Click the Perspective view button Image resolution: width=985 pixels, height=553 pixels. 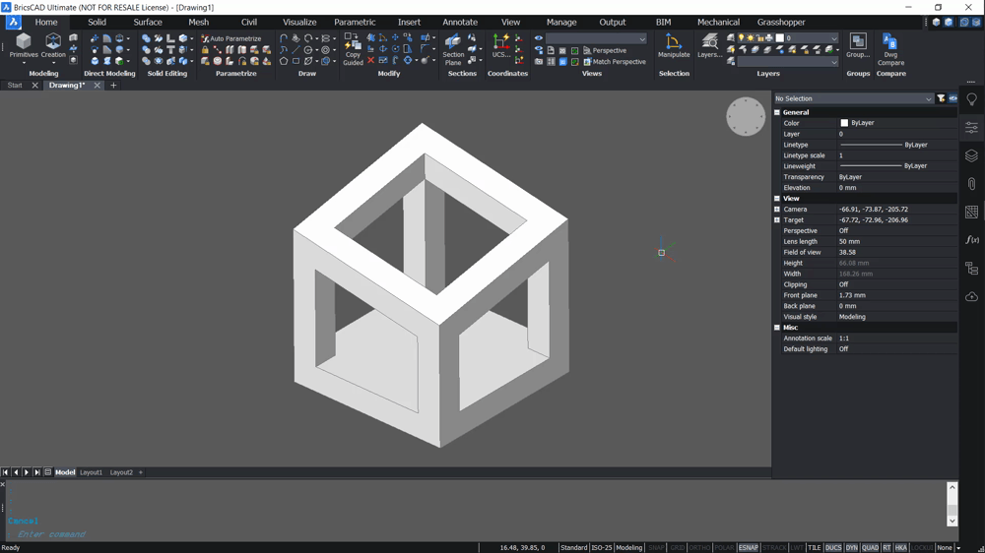click(605, 50)
